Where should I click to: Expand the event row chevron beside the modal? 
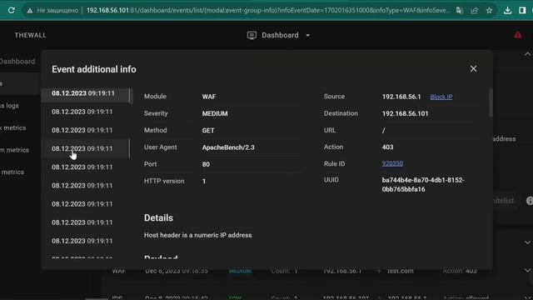(x=527, y=242)
